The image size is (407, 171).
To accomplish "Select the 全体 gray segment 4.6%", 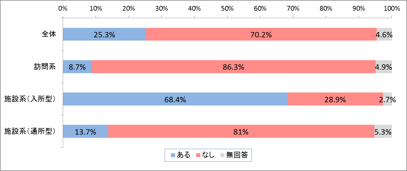I will (x=384, y=34).
